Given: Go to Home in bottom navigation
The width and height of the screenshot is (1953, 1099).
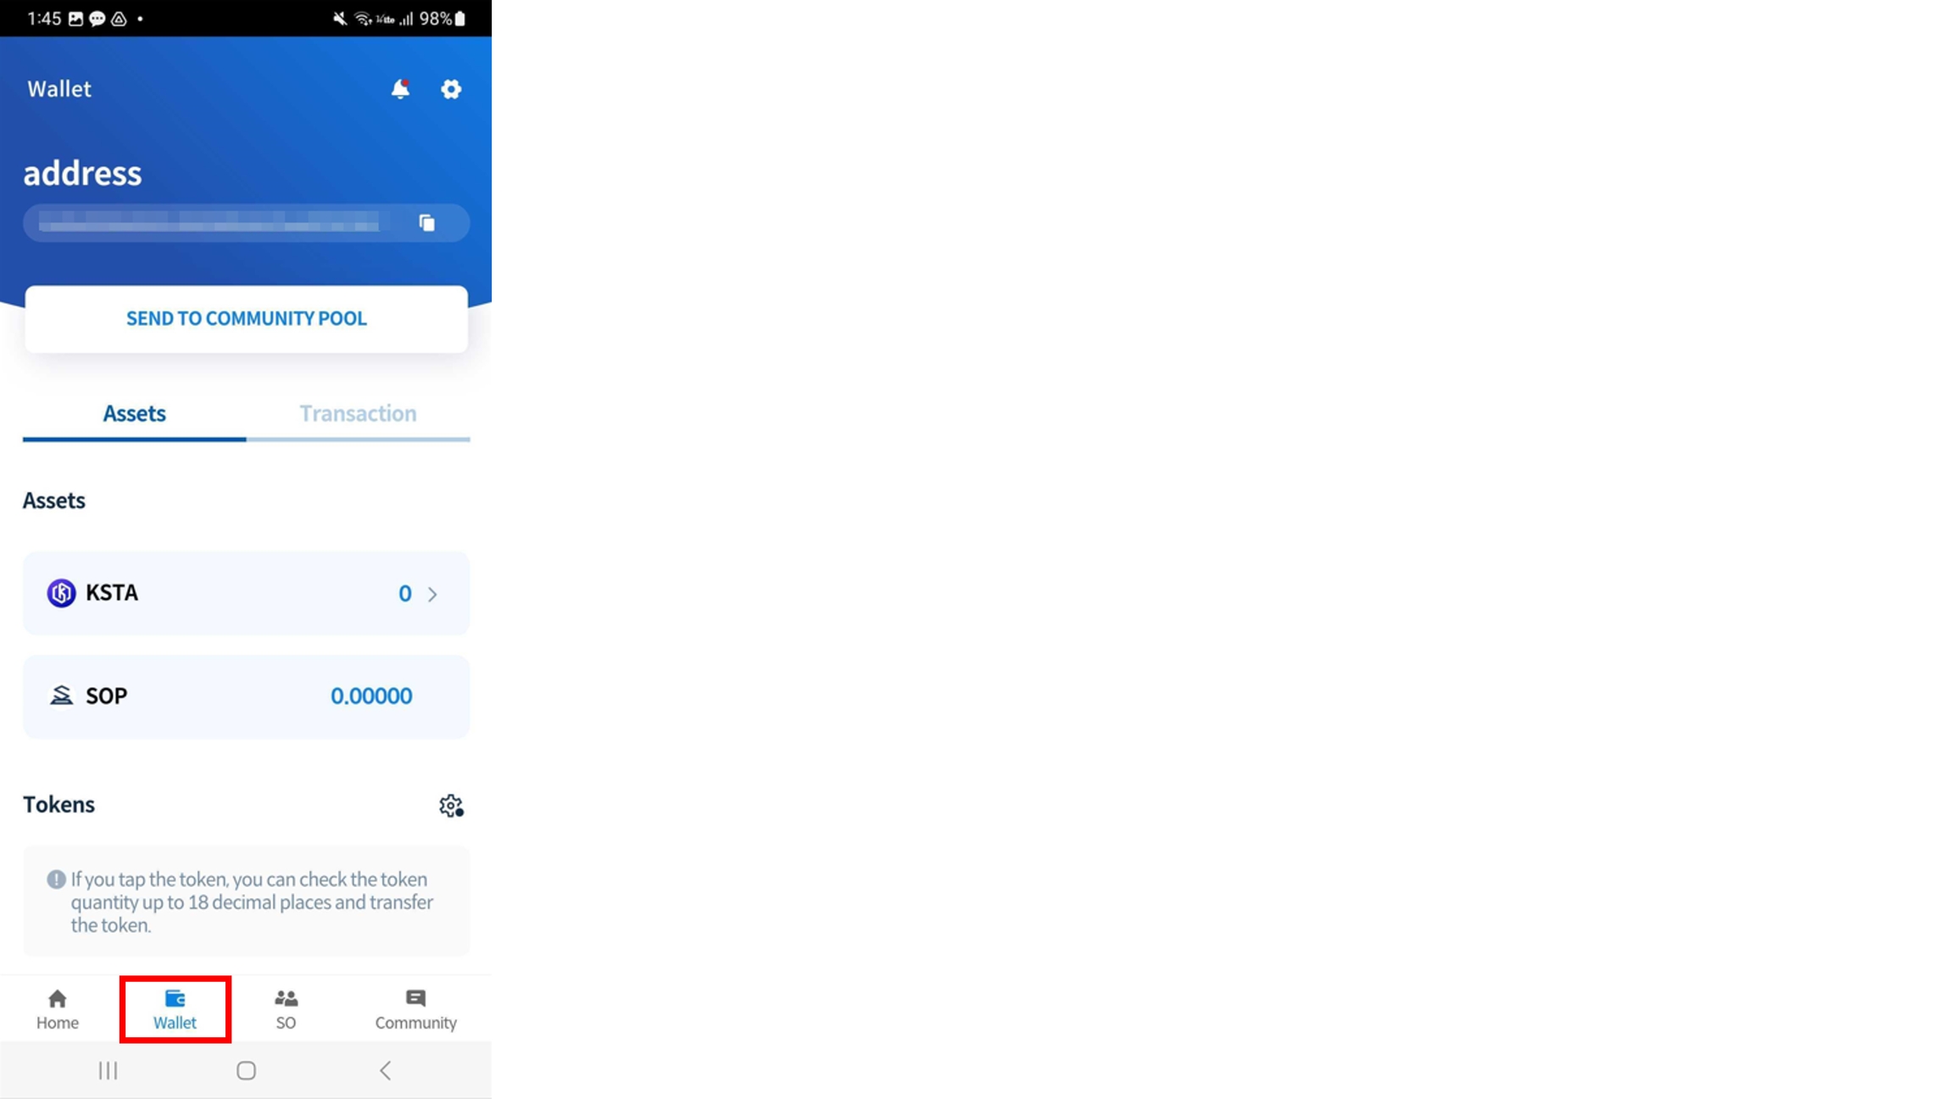Looking at the screenshot, I should [58, 1009].
